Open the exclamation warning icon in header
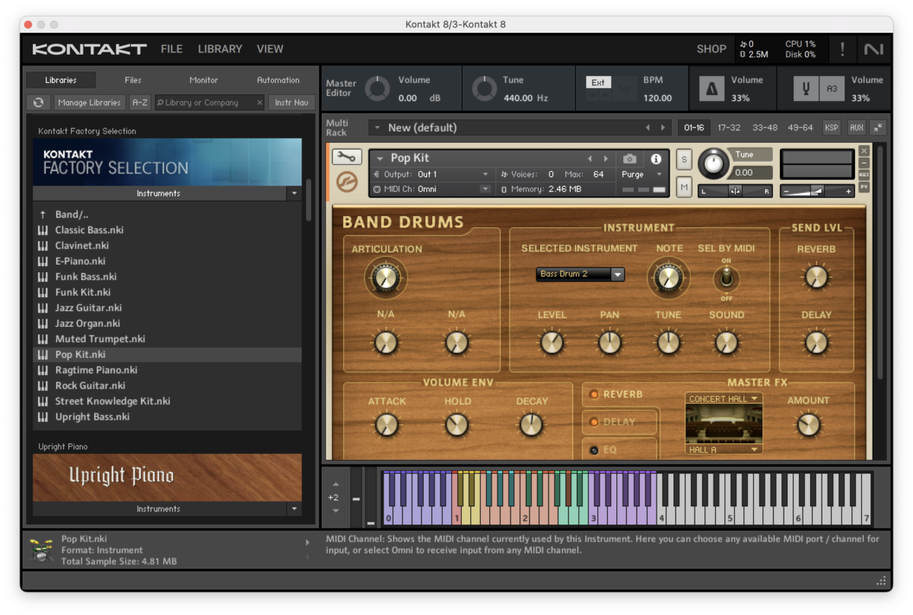This screenshot has width=913, height=615. click(842, 49)
